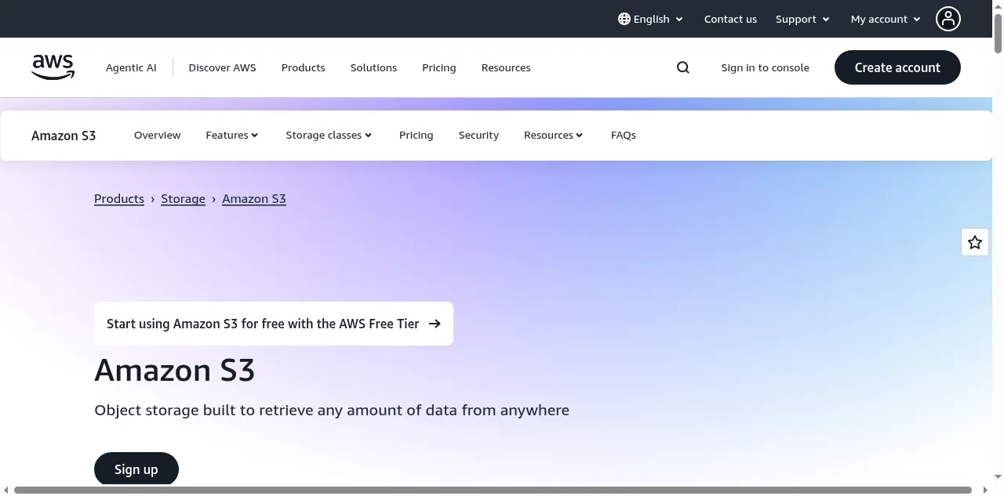Viewport: 1004px width, 496px height.
Task: Open Resources in the top navigation
Action: 506,67
